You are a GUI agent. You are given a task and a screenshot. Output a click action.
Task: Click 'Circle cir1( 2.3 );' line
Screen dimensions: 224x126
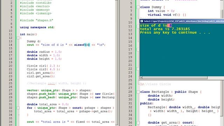pos(43,66)
